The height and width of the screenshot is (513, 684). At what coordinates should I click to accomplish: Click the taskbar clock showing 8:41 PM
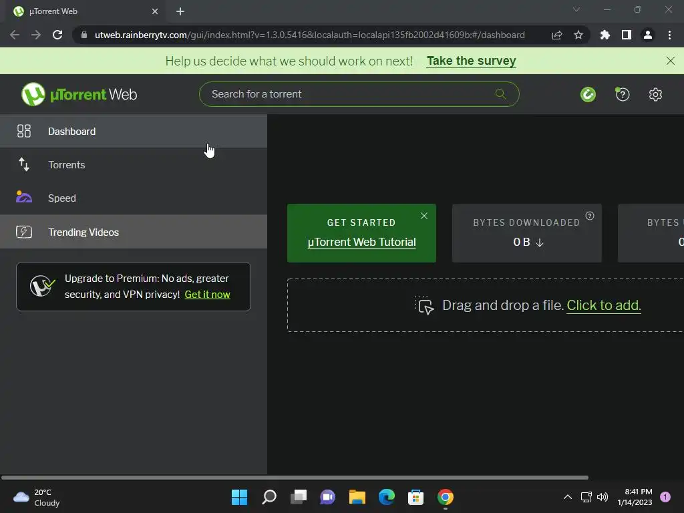[x=635, y=497]
